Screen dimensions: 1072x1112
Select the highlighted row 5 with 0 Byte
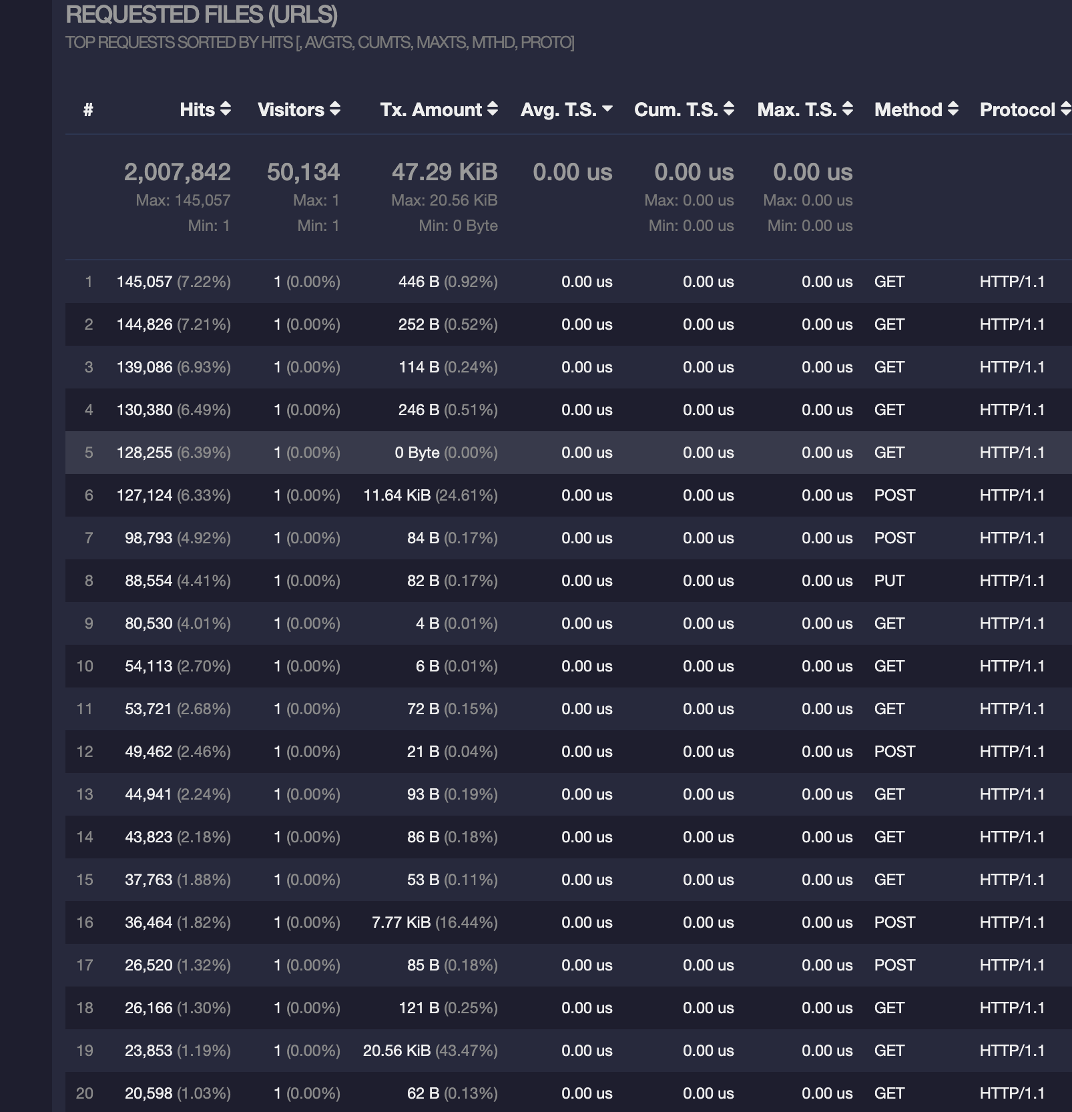(x=534, y=453)
